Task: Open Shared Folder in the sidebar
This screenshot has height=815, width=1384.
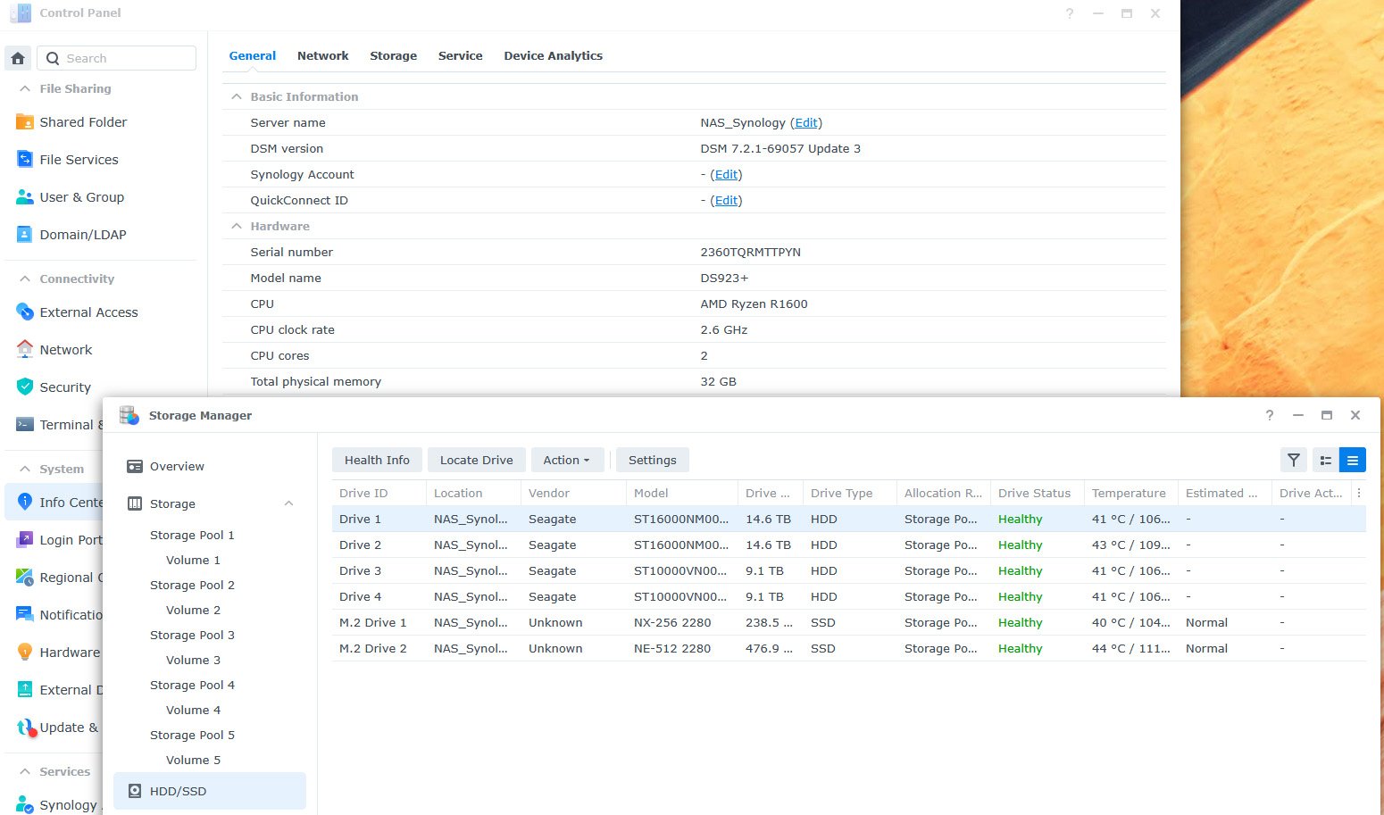Action: 83,122
